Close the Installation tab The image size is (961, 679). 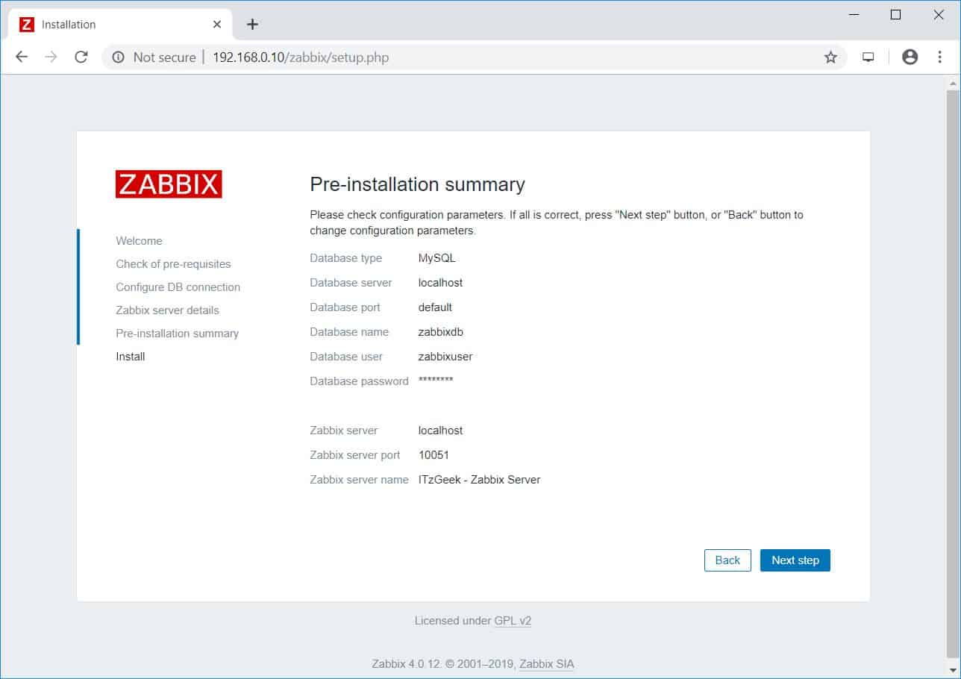[x=217, y=25]
